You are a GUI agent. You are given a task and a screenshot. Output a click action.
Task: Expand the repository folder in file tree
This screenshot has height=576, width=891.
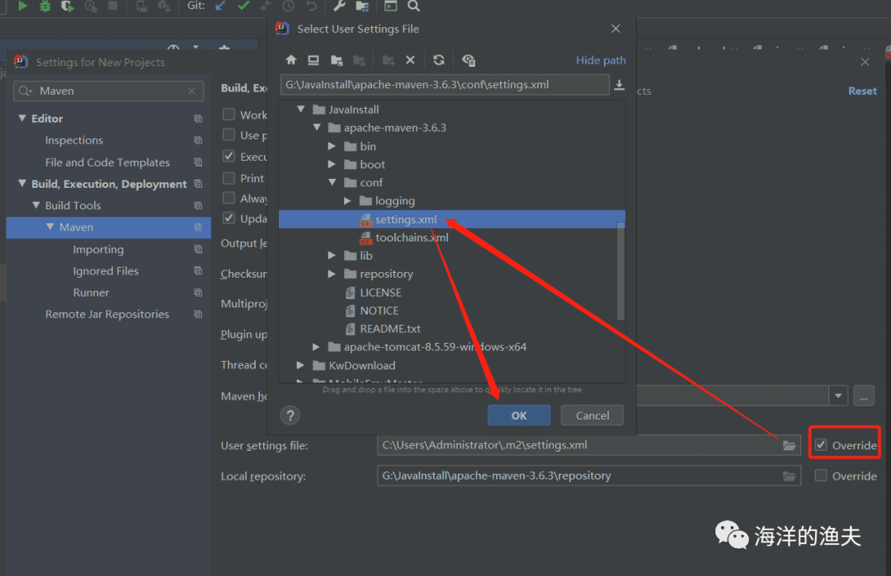(332, 274)
